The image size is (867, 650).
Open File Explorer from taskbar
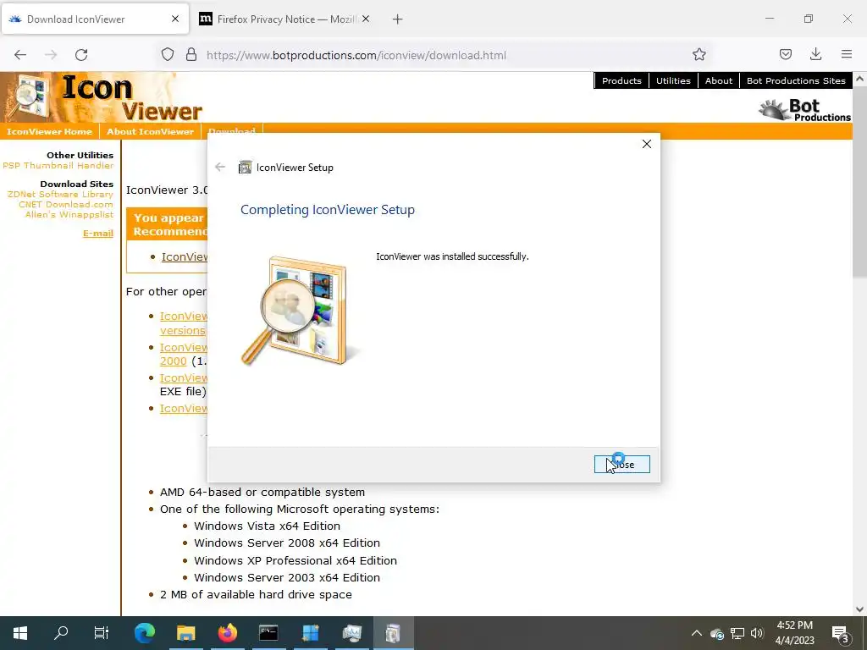tap(185, 633)
